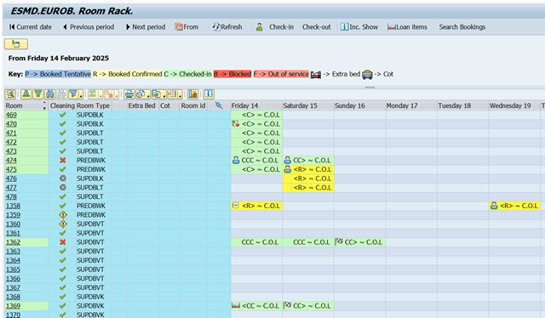Open room 1362 link
Screen dimensions: 545x318
pos(13,242)
